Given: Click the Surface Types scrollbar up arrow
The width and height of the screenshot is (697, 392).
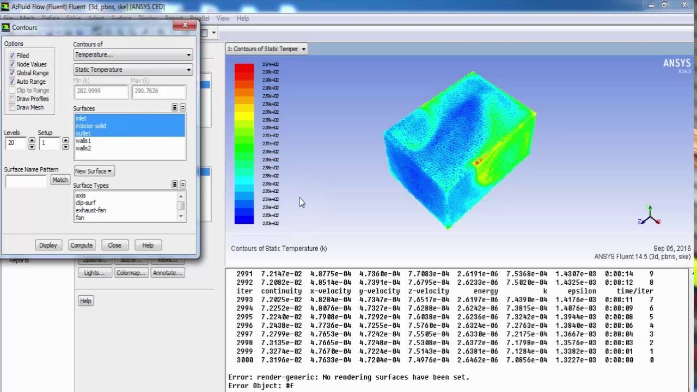Looking at the screenshot, I should (x=181, y=195).
